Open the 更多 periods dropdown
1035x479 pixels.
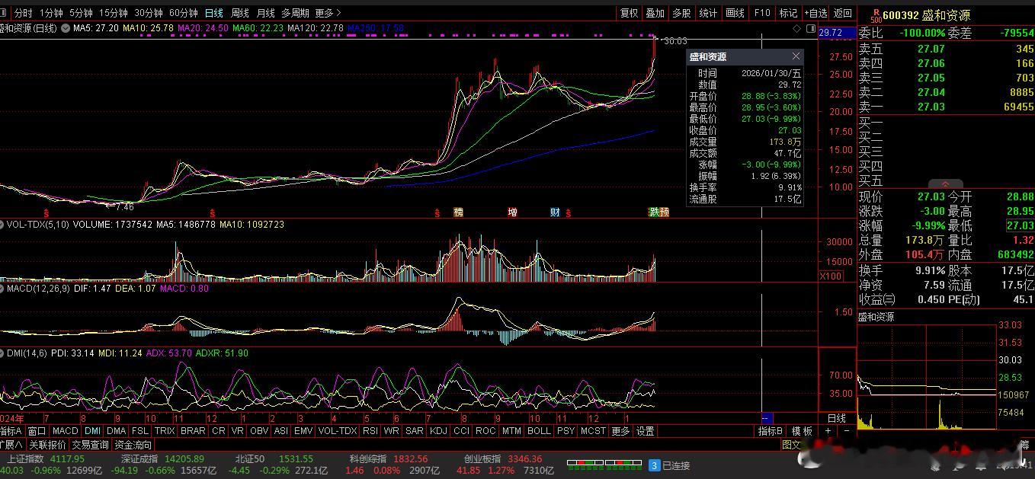pyautogui.click(x=328, y=13)
